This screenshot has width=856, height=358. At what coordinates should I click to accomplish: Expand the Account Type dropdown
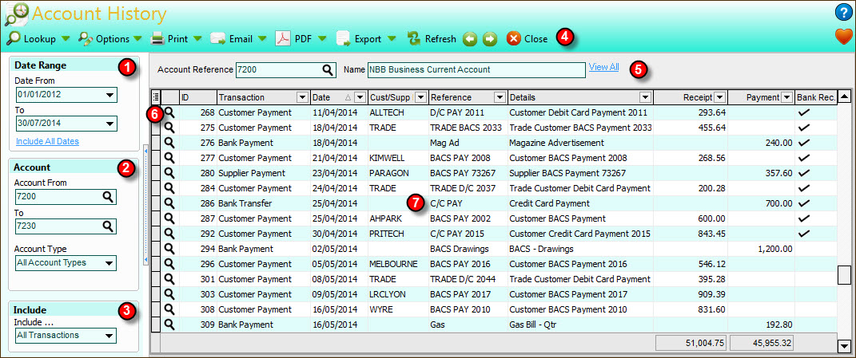coord(109,263)
